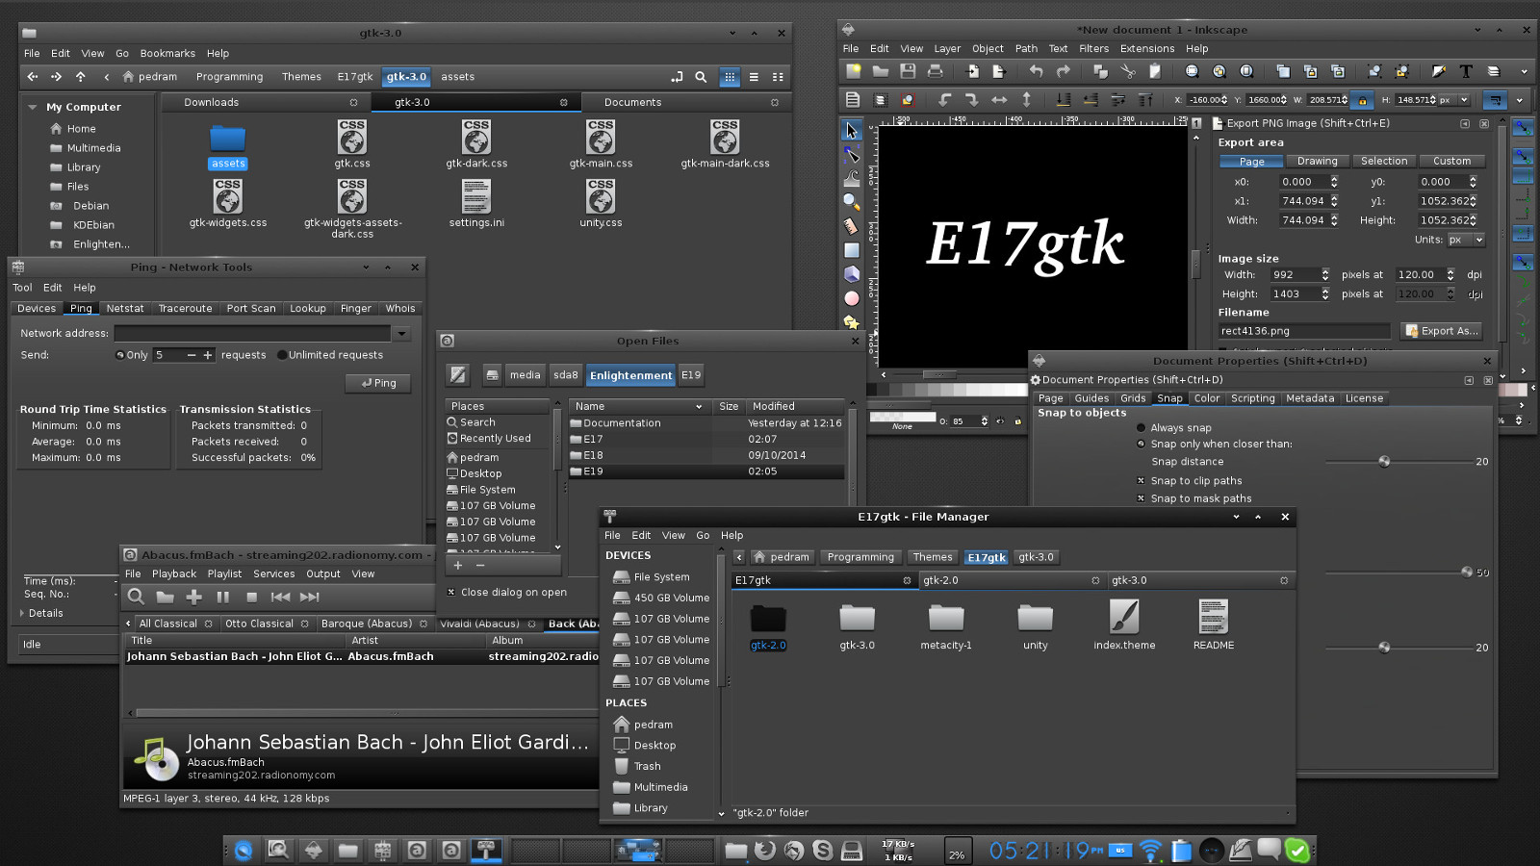Select Always snap radio button
Screen dimensions: 1540x866
point(1142,428)
